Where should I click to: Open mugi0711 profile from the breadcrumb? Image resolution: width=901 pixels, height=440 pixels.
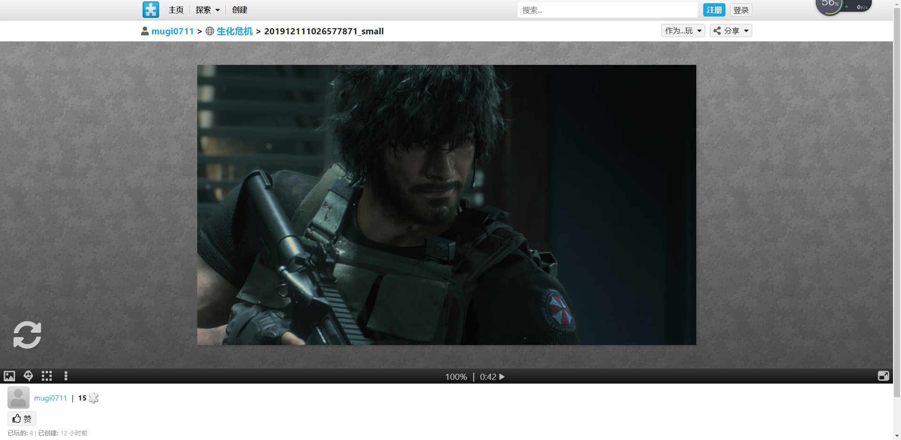(x=173, y=31)
